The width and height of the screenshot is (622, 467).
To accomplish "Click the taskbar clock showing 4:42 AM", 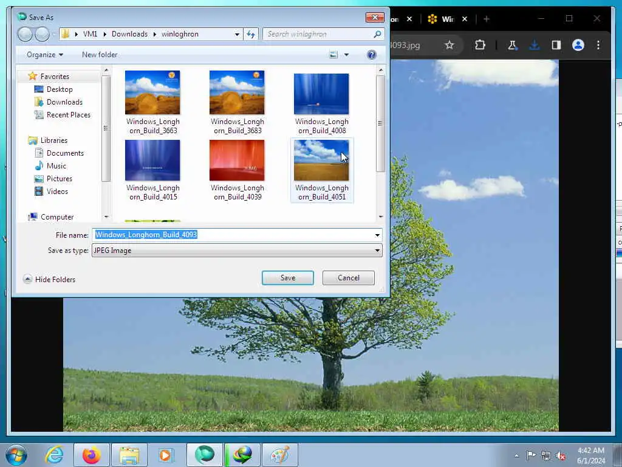I will 591,455.
